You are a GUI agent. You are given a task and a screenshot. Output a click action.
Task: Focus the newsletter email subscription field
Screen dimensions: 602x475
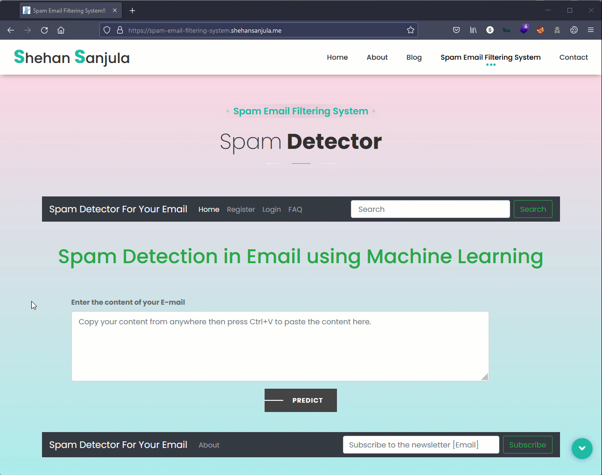tap(421, 445)
